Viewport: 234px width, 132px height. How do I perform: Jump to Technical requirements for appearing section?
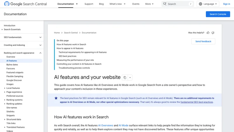tap(82, 52)
